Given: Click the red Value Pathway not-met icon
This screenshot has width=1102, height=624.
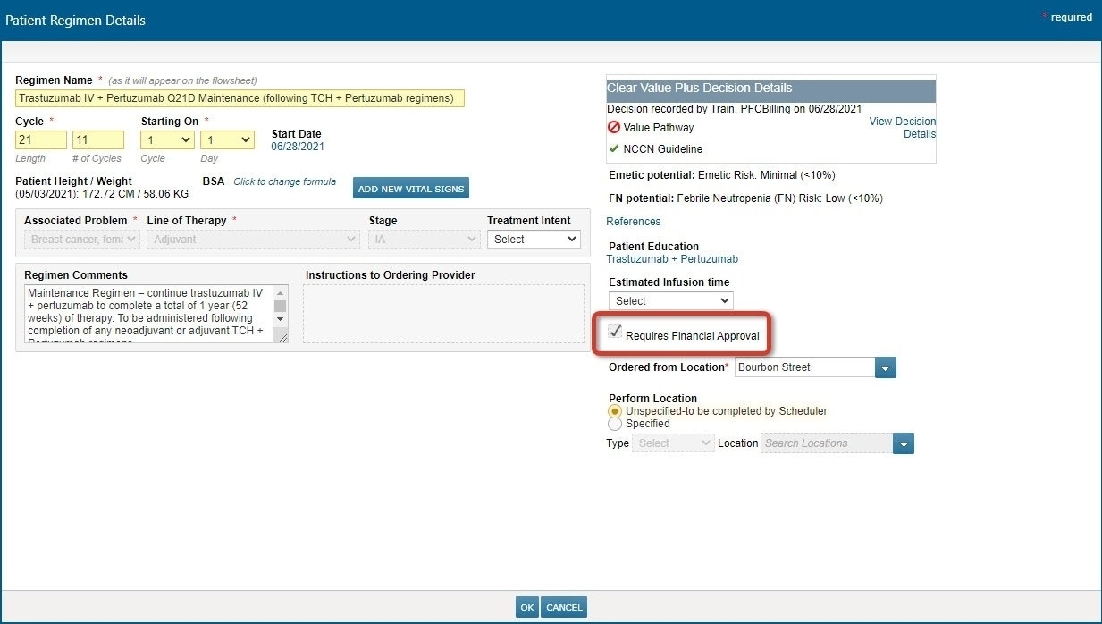Looking at the screenshot, I should [x=614, y=127].
